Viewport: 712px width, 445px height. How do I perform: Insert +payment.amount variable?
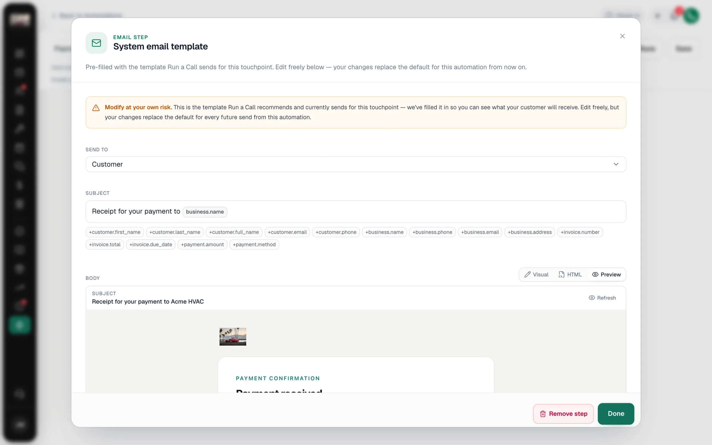[202, 244]
